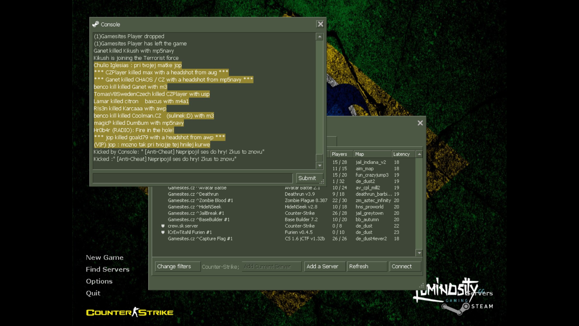
Task: Click the jail_greytown map entry
Action: [369, 213]
